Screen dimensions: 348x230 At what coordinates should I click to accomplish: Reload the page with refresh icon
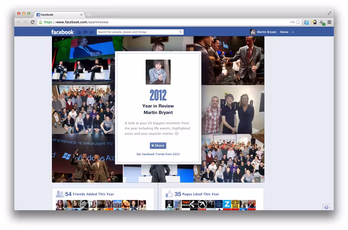coord(33,22)
